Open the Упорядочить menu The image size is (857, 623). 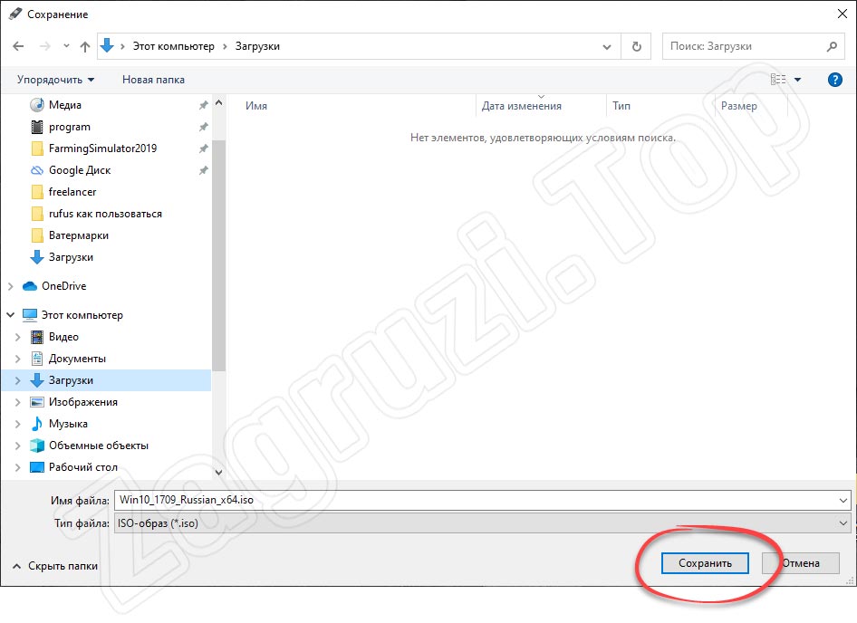click(x=56, y=80)
